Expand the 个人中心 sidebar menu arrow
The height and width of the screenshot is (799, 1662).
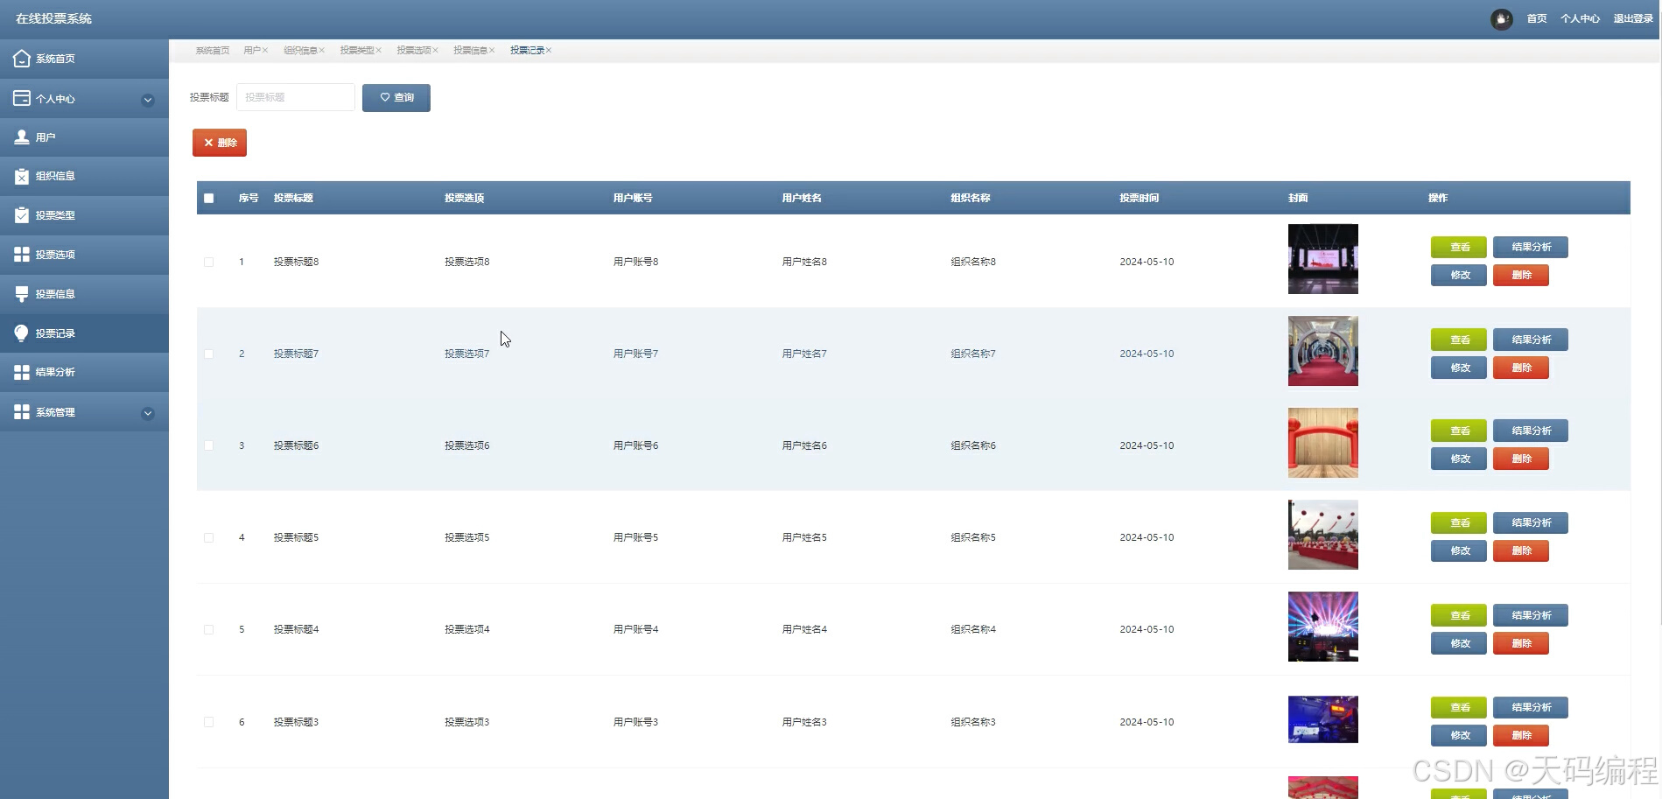tap(148, 100)
